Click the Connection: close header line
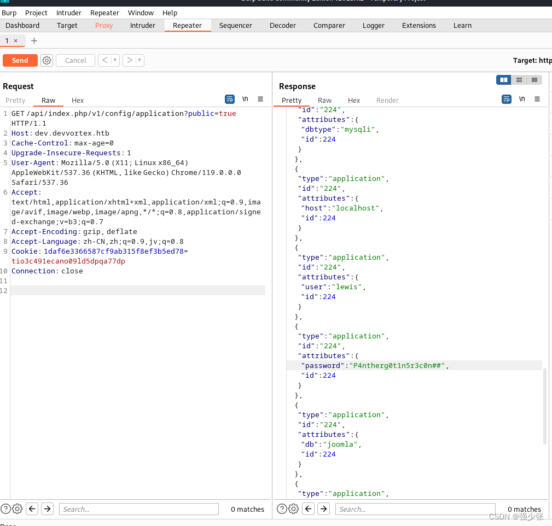552x526 pixels. pyautogui.click(x=47, y=271)
